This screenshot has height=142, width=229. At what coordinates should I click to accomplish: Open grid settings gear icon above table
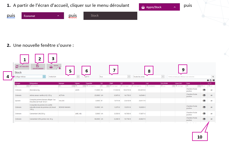pos(208,81)
